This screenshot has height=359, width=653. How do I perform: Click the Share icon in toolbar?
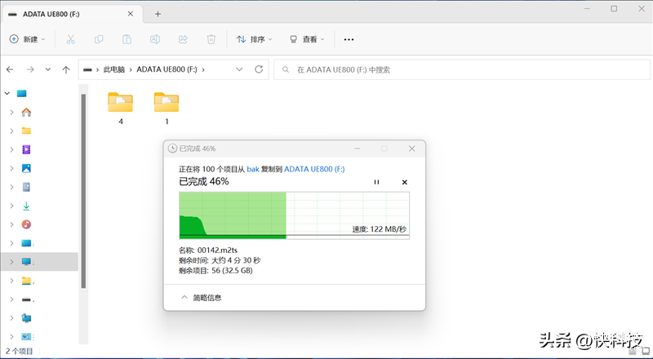pos(183,39)
